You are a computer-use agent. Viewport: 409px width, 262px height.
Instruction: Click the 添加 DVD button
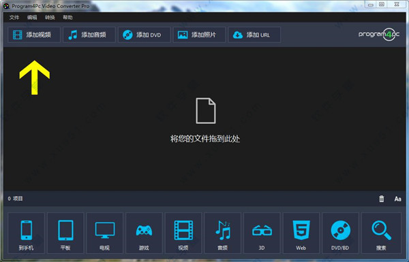pos(144,35)
